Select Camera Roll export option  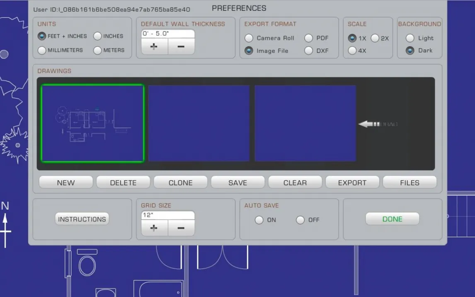(249, 38)
